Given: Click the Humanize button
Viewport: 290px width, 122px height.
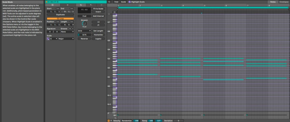Looking at the screenshot, I should [98, 35].
